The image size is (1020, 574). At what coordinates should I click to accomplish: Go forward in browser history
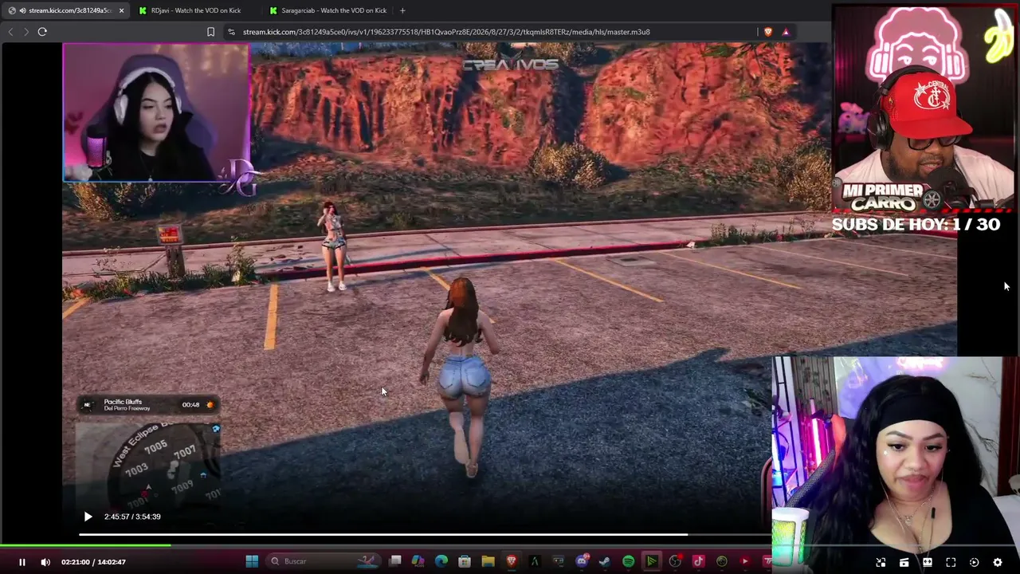26,32
